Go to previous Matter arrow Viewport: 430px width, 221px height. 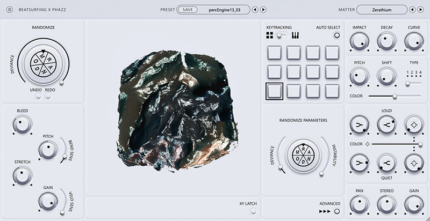coord(412,10)
